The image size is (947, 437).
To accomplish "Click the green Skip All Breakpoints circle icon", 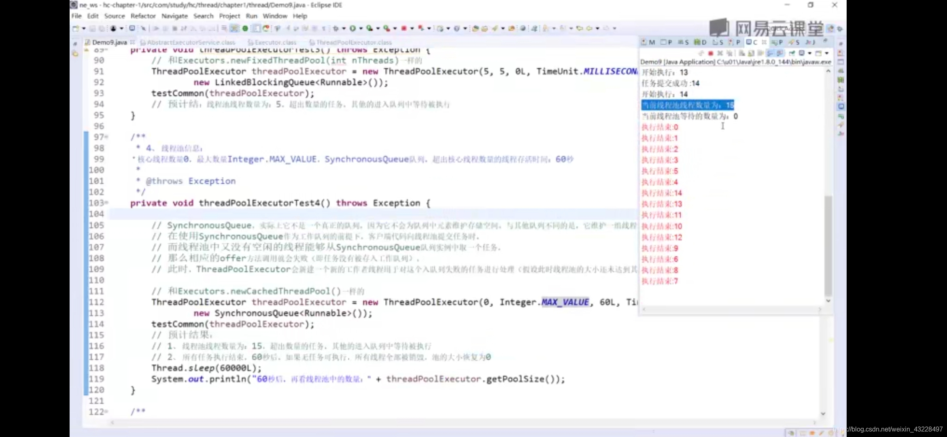I will (x=245, y=28).
